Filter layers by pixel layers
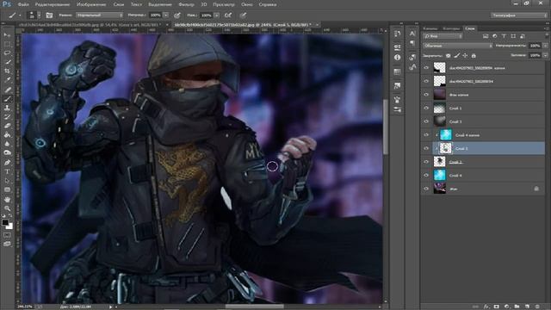The image size is (551, 310). point(486,36)
